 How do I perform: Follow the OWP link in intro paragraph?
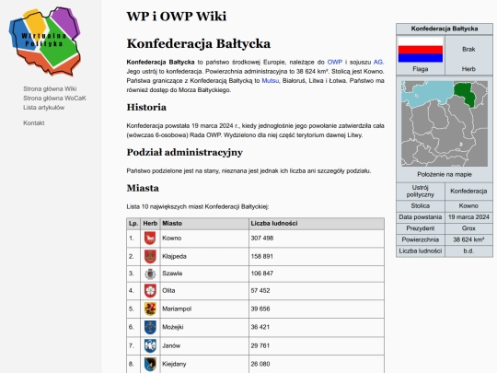tap(335, 63)
